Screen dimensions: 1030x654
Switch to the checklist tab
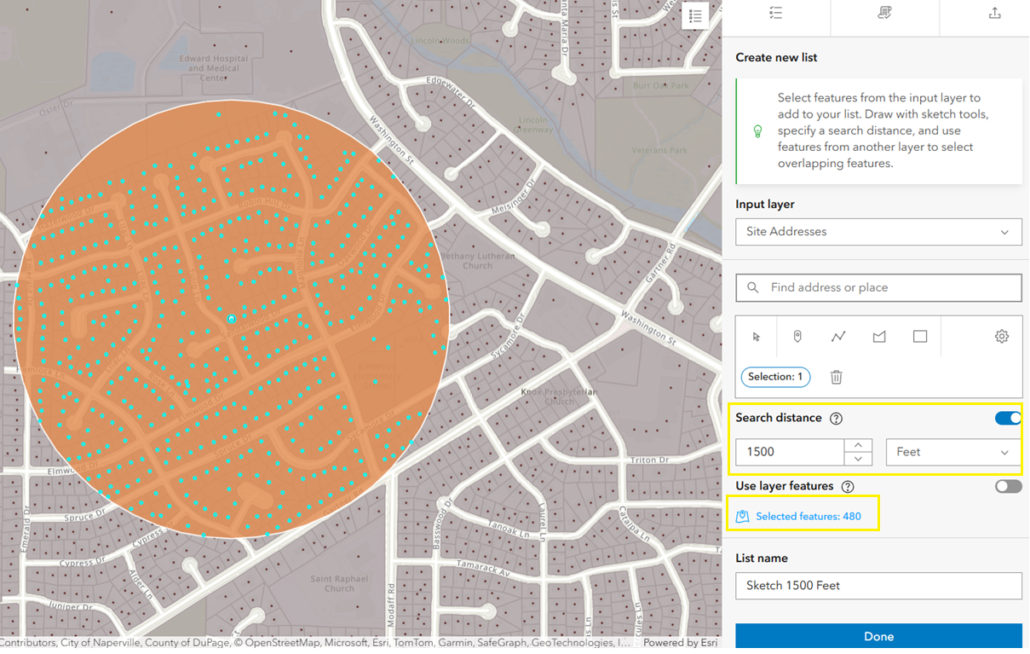(775, 14)
